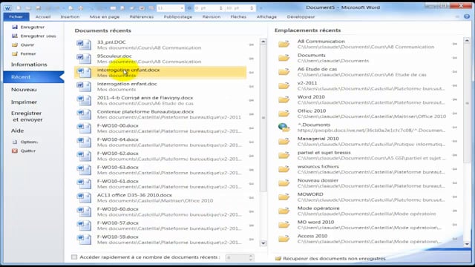Pin the Access 2010 folder location
The height and width of the screenshot is (267, 475).
(455, 239)
